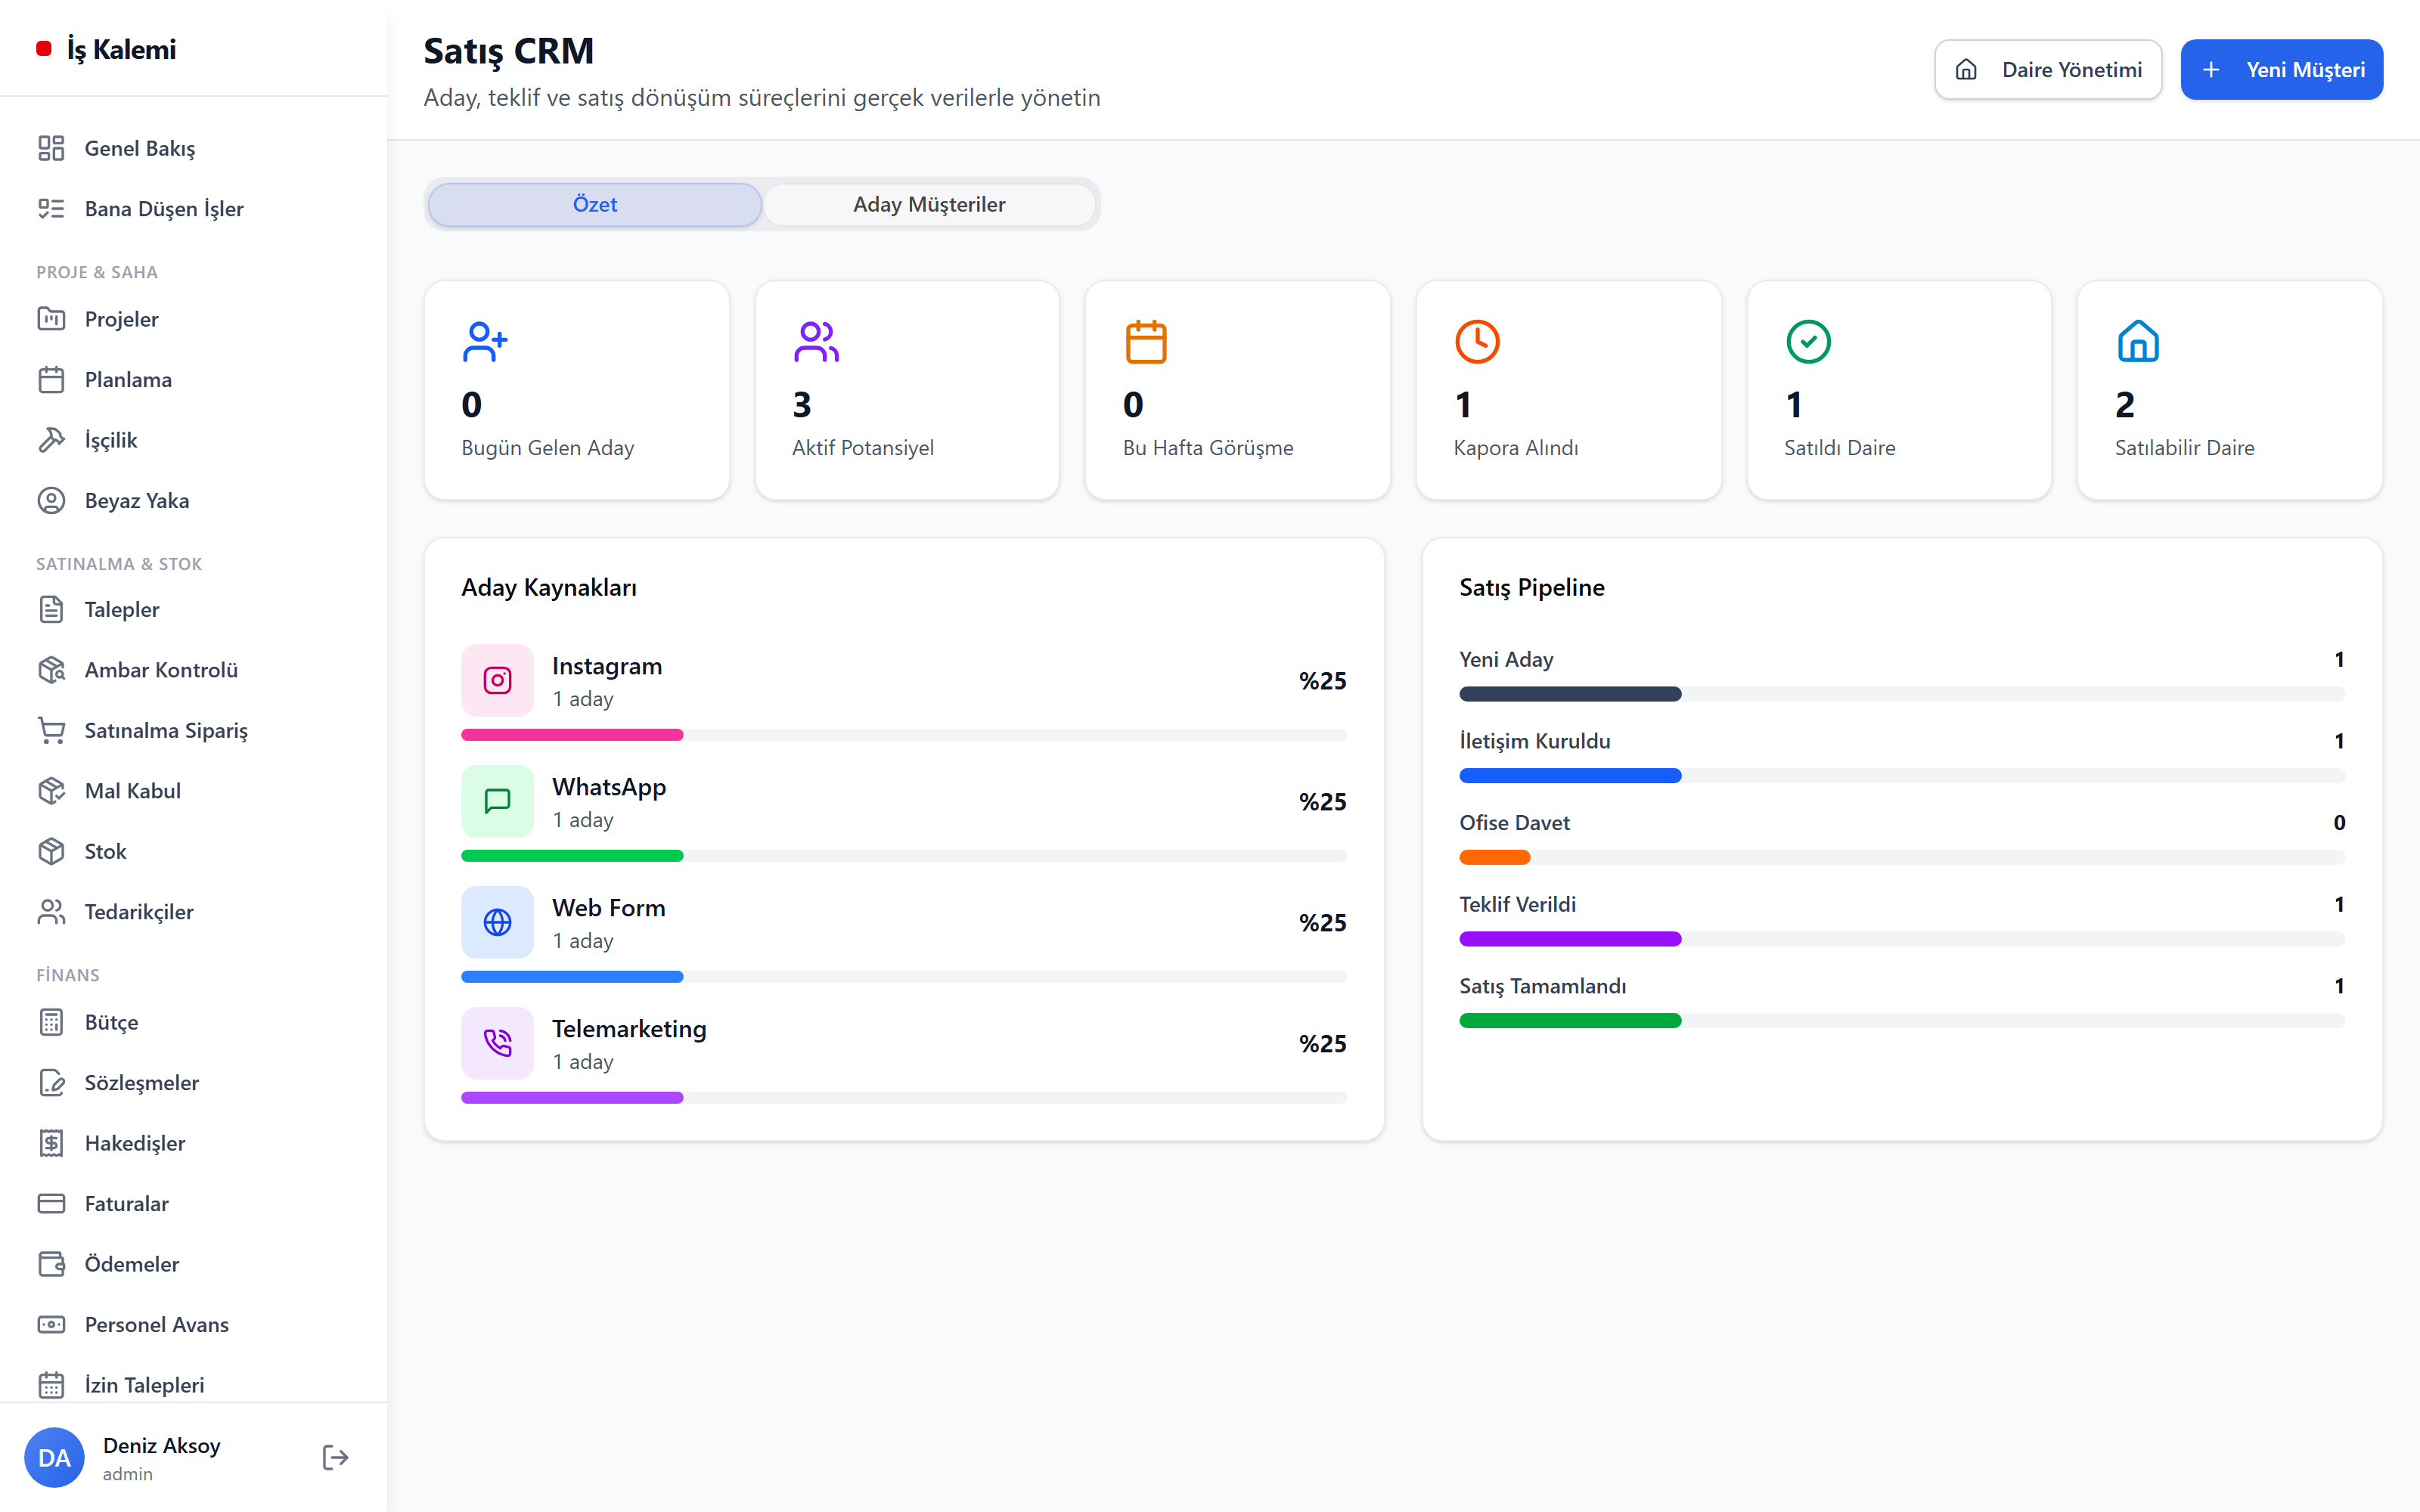Click the Bütçe calculator icon
The height and width of the screenshot is (1512, 2420).
coord(51,1022)
